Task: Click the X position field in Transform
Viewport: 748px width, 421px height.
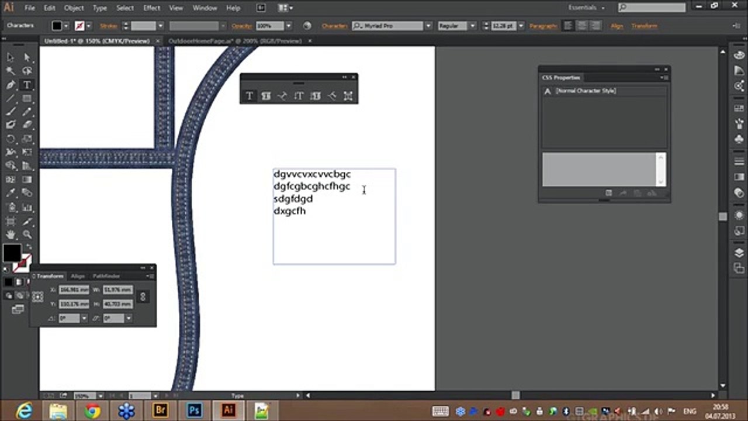Action: point(74,289)
